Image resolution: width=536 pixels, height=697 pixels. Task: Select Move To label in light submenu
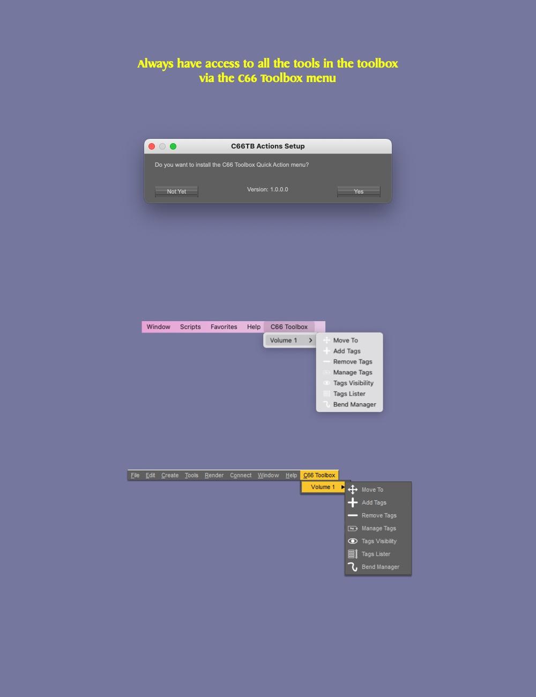click(345, 340)
